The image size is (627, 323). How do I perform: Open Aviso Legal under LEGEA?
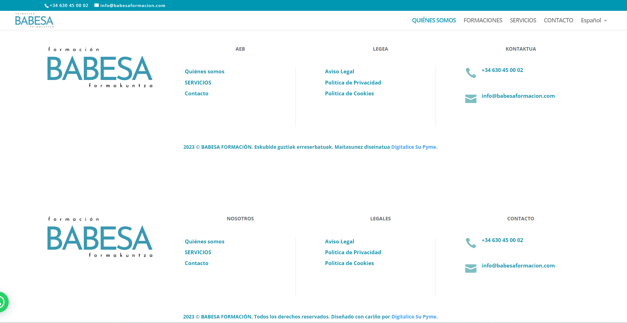(x=340, y=72)
